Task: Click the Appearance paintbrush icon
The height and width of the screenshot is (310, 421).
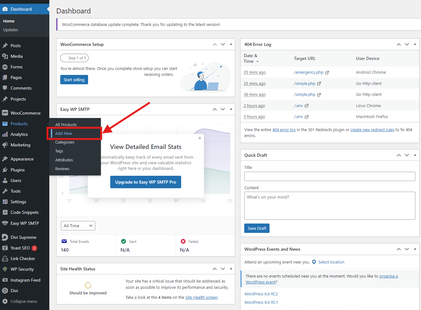Action: coord(5,159)
